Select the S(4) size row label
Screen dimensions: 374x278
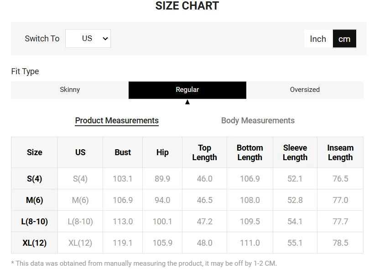tap(35, 179)
